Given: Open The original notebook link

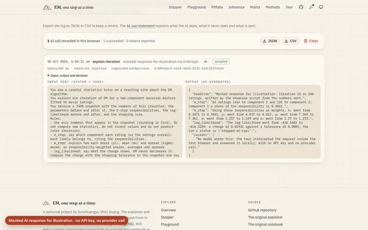Looking at the screenshot, I should point(265,224).
